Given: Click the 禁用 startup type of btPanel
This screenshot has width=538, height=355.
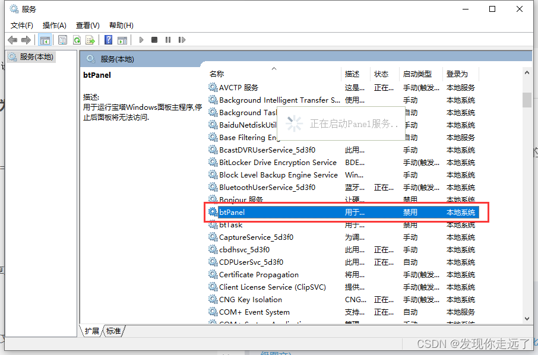Looking at the screenshot, I should (x=410, y=213).
